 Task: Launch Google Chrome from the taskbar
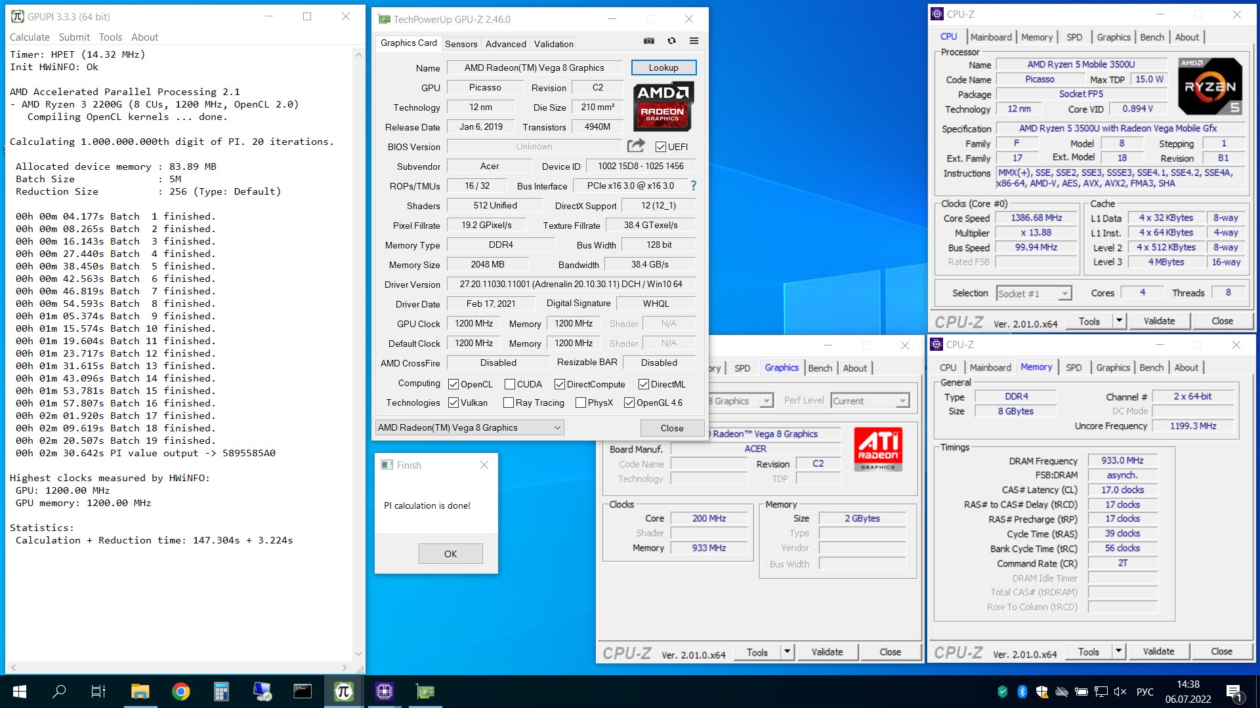(x=180, y=692)
